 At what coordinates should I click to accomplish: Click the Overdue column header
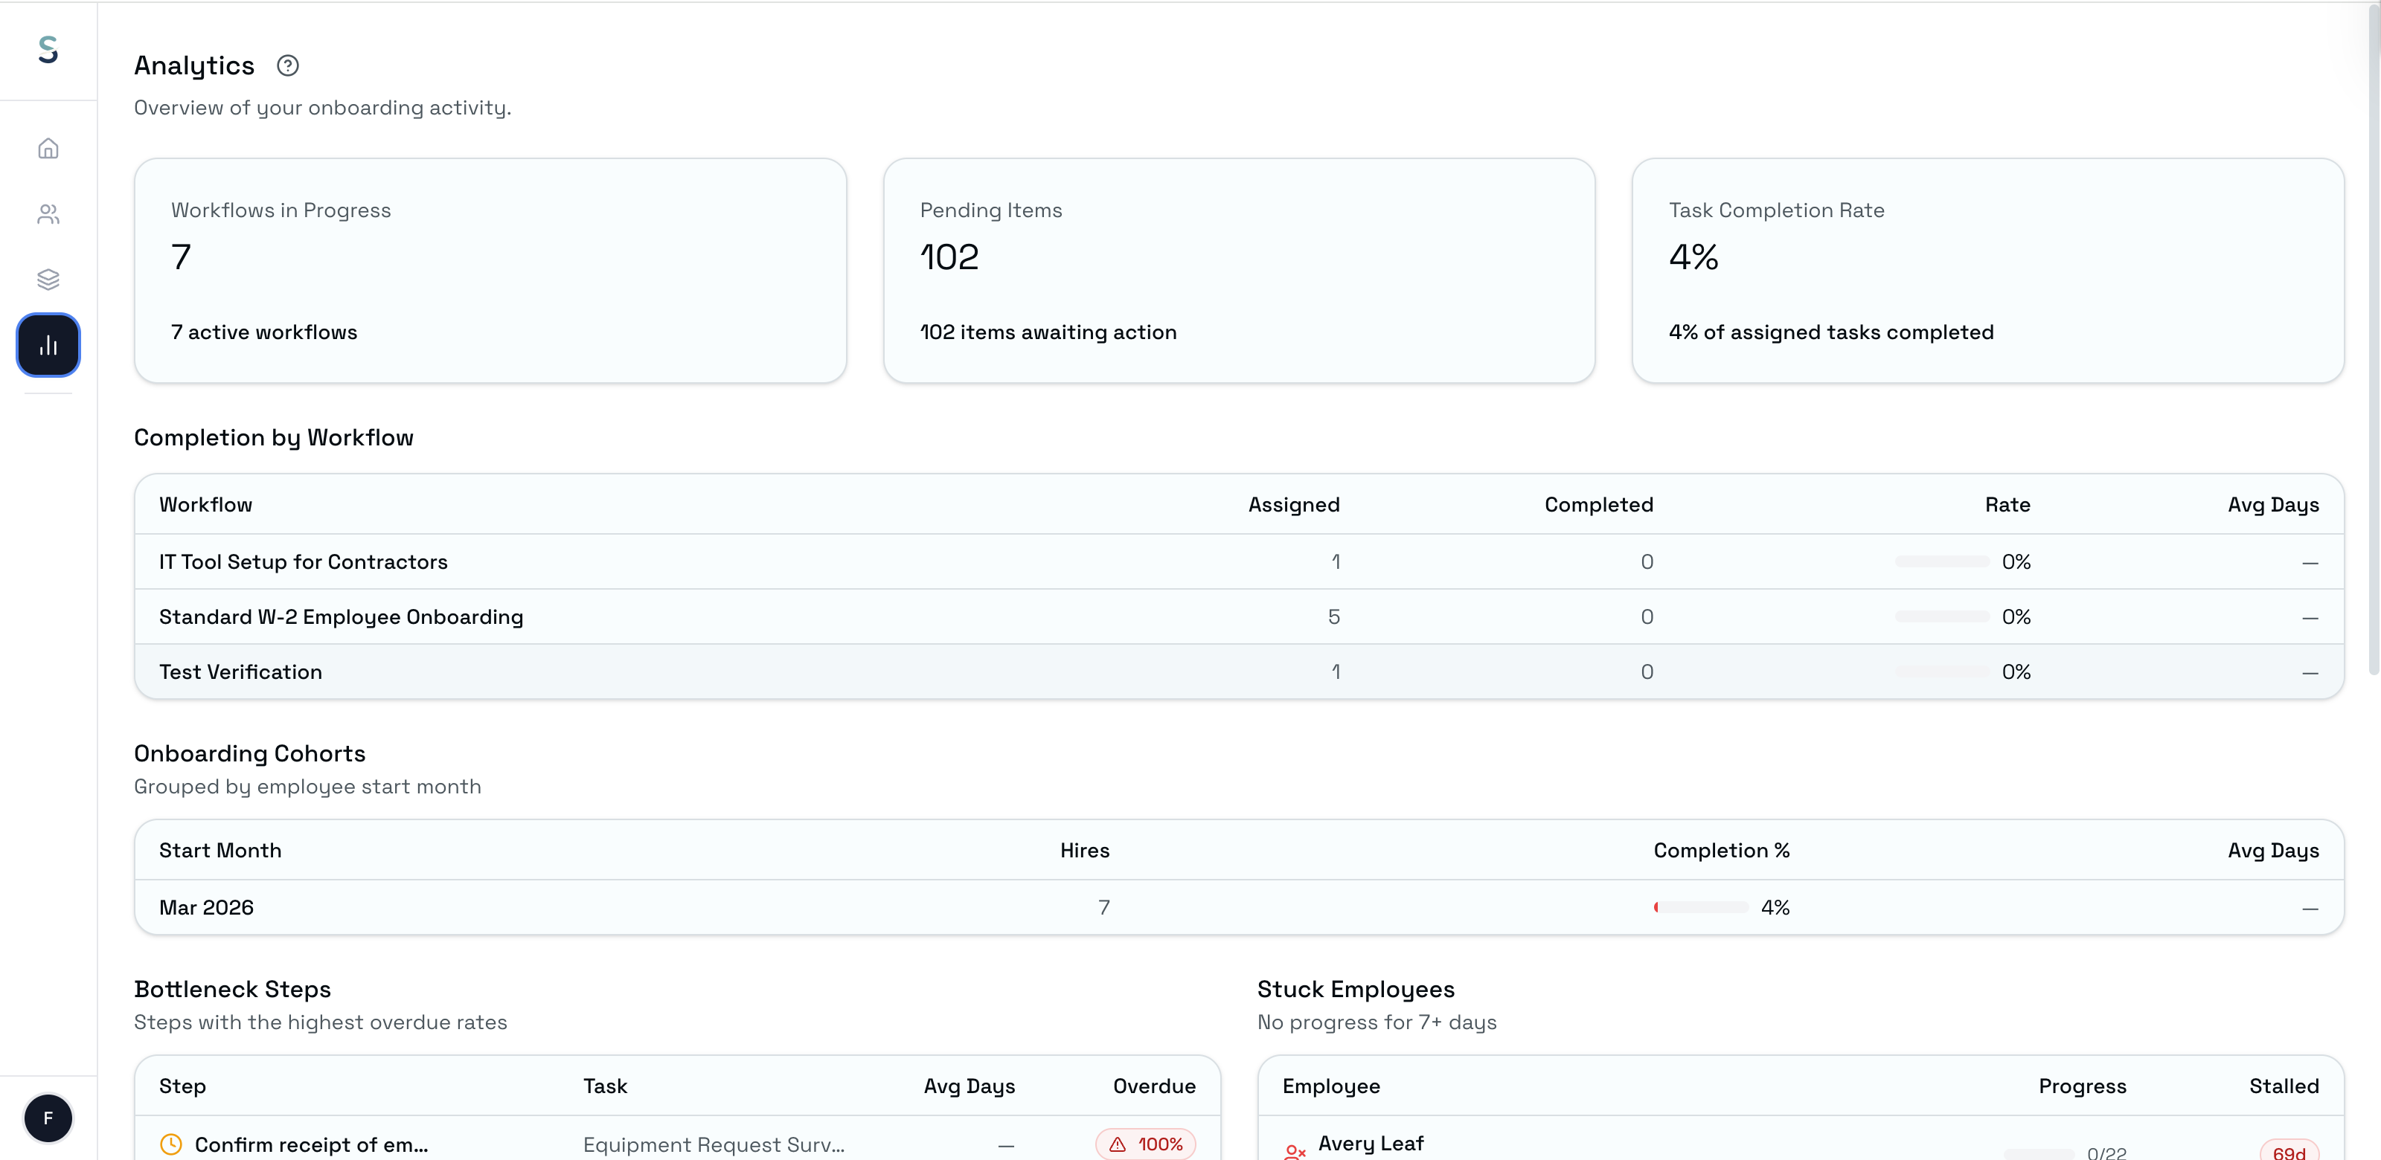click(x=1153, y=1085)
